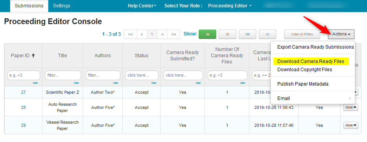Screen dimensions: 367x142
Task: Sort by the Status column header
Action: point(141,56)
